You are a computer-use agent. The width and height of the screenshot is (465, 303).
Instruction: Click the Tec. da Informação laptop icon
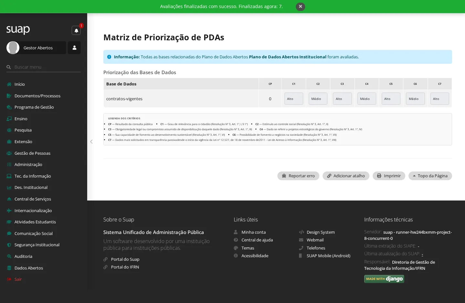pyautogui.click(x=9, y=176)
